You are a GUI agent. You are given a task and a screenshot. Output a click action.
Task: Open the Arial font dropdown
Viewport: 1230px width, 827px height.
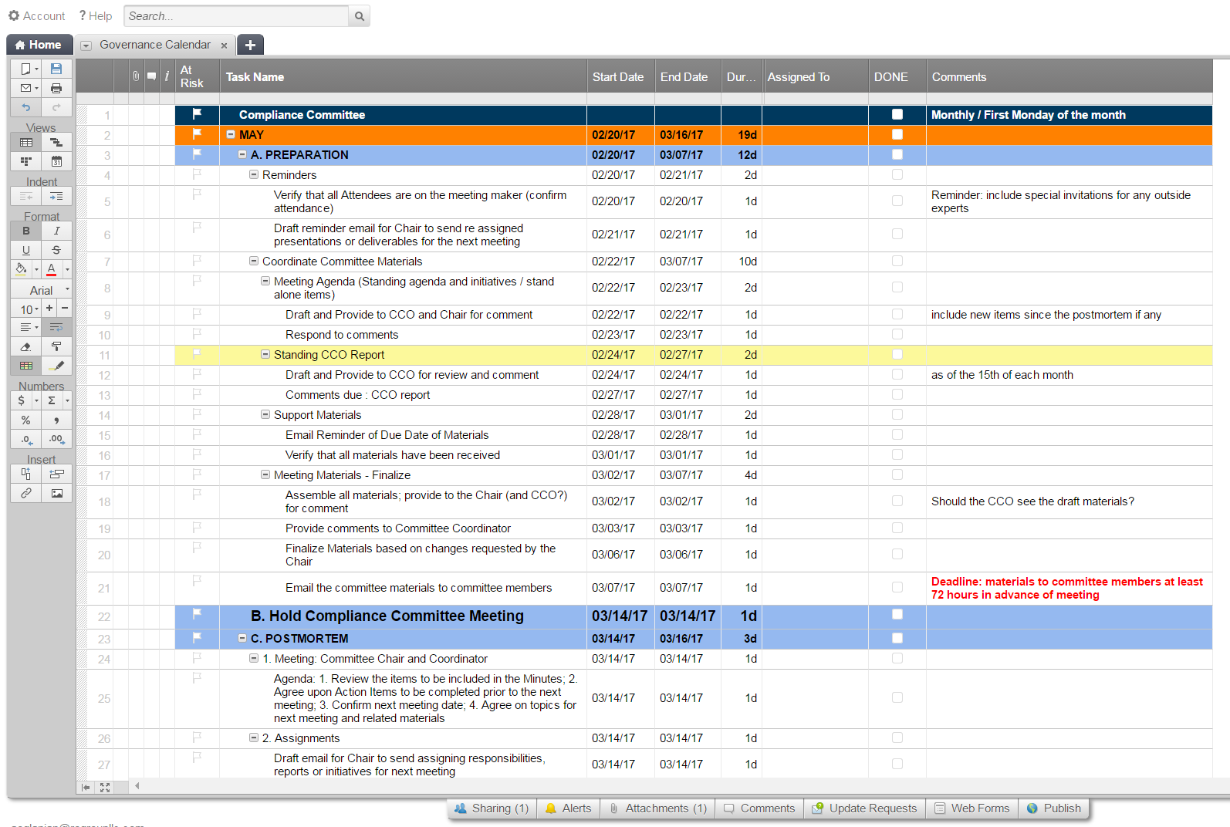42,290
